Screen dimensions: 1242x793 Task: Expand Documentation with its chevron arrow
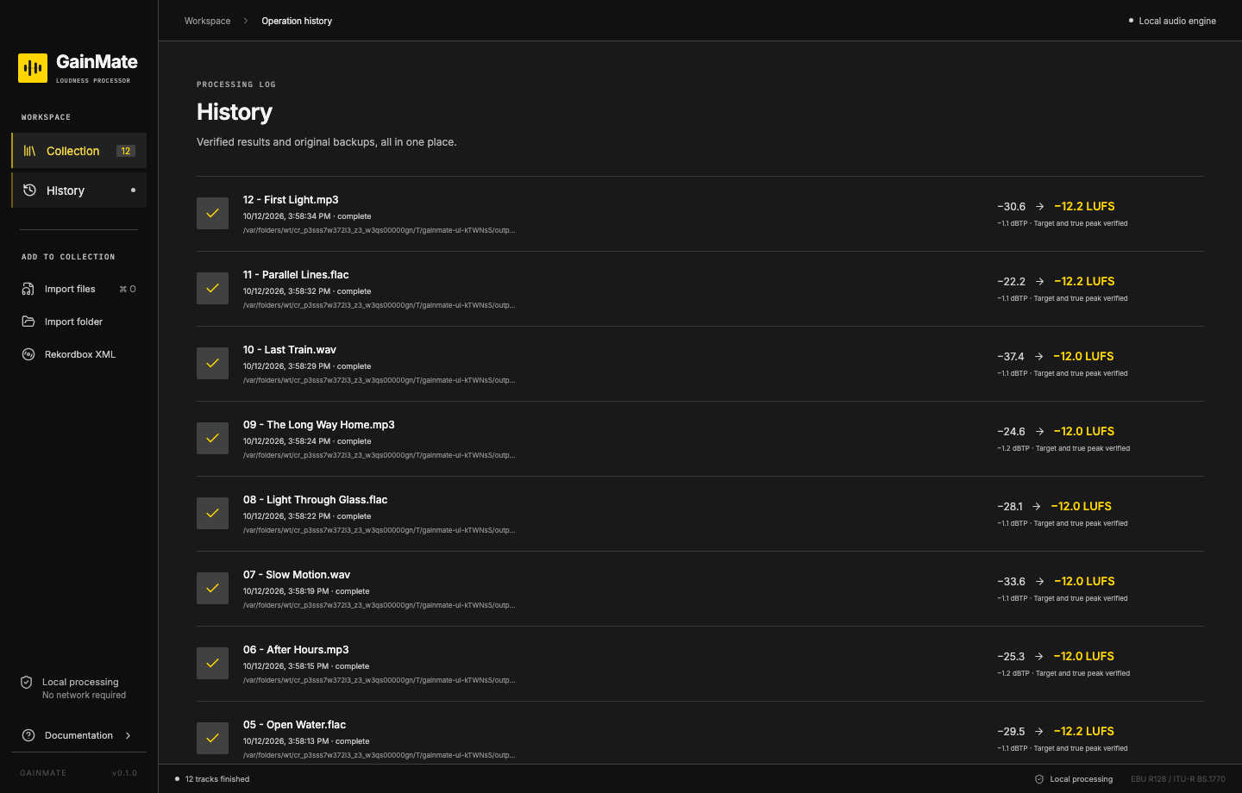pyautogui.click(x=129, y=735)
